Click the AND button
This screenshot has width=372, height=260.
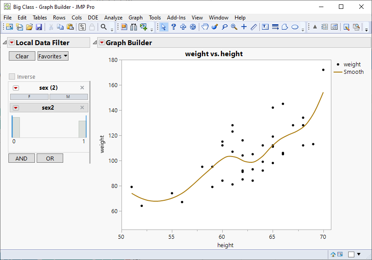pyautogui.click(x=21, y=158)
